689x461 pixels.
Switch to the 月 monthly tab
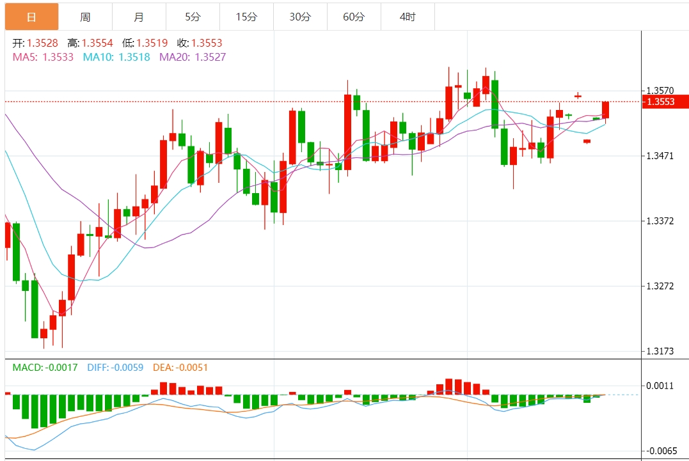pyautogui.click(x=139, y=17)
